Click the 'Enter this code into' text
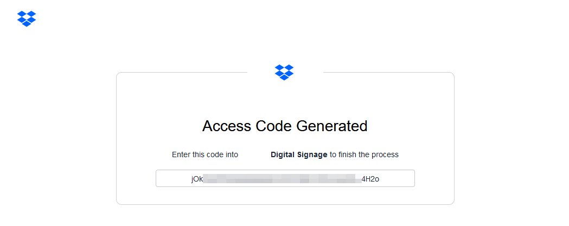Image resolution: width=569 pixels, height=226 pixels. [205, 154]
